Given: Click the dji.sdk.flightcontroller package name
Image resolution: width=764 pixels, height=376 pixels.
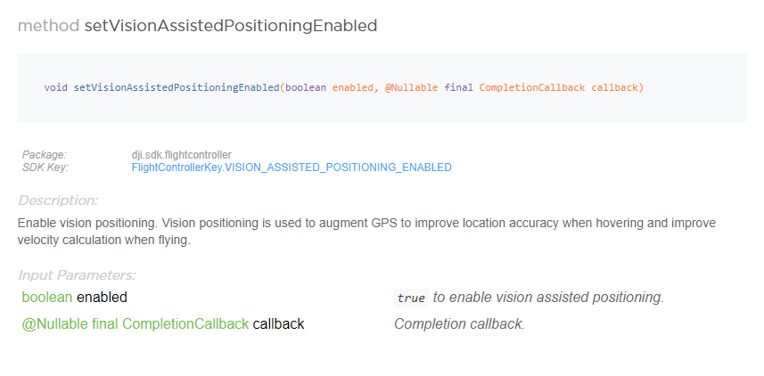Looking at the screenshot, I should (181, 155).
